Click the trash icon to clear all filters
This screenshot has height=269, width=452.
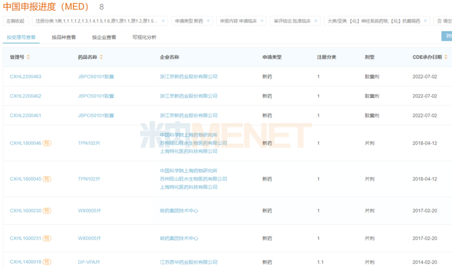[x=439, y=21]
